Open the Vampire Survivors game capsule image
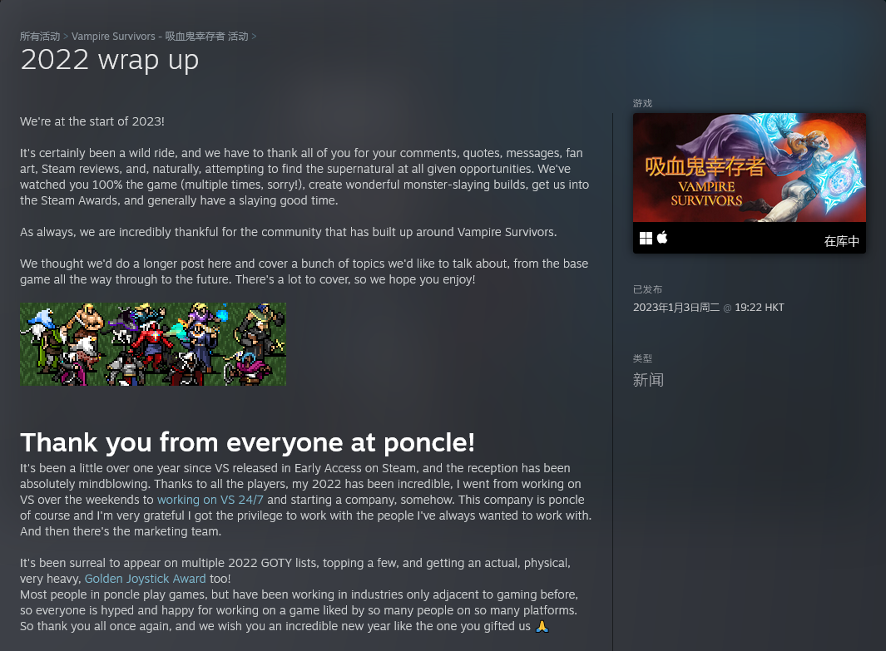The width and height of the screenshot is (886, 651). coord(750,168)
